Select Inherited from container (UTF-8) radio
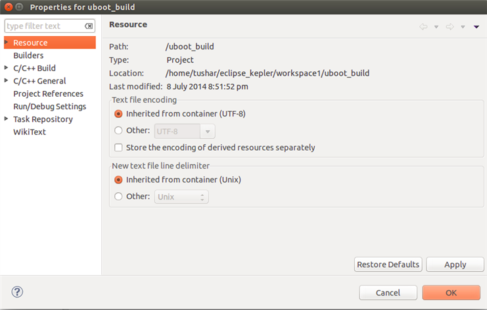This screenshot has width=487, height=310. pyautogui.click(x=118, y=114)
